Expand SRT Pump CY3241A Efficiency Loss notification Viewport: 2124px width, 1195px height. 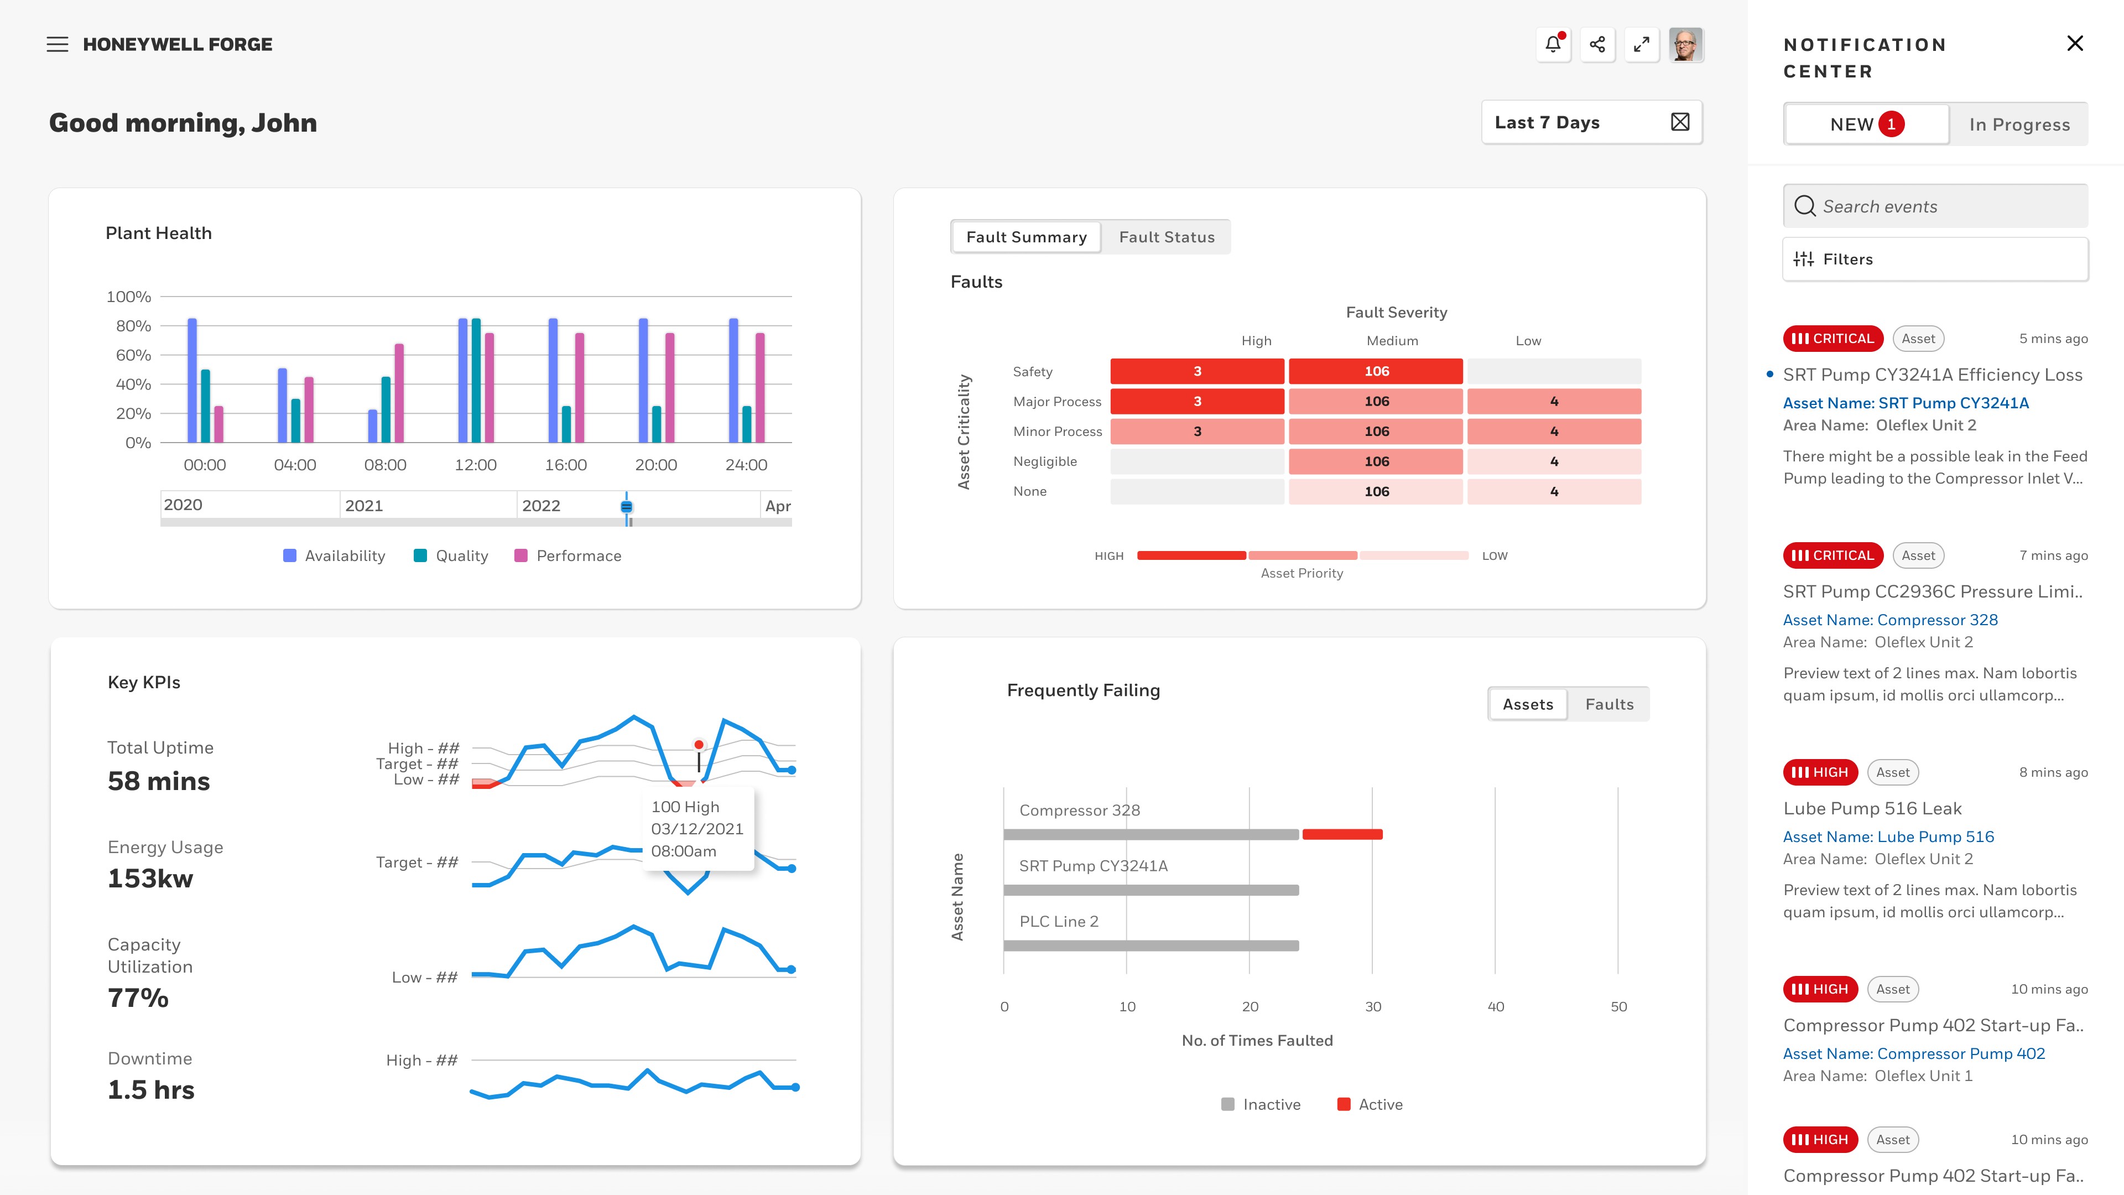(x=1932, y=375)
